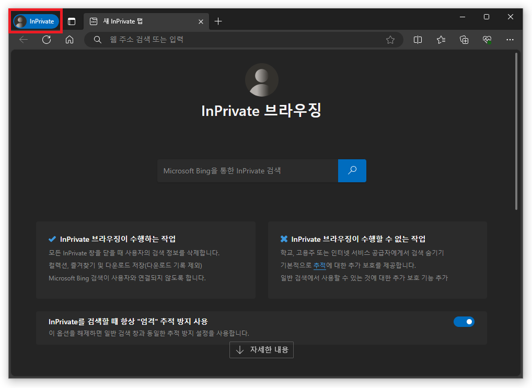
Task: Click the page vertical scrollbar
Action: coord(516,131)
